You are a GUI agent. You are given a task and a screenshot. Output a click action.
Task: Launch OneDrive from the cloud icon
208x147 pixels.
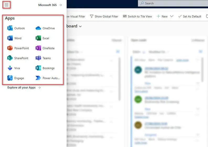click(38, 28)
